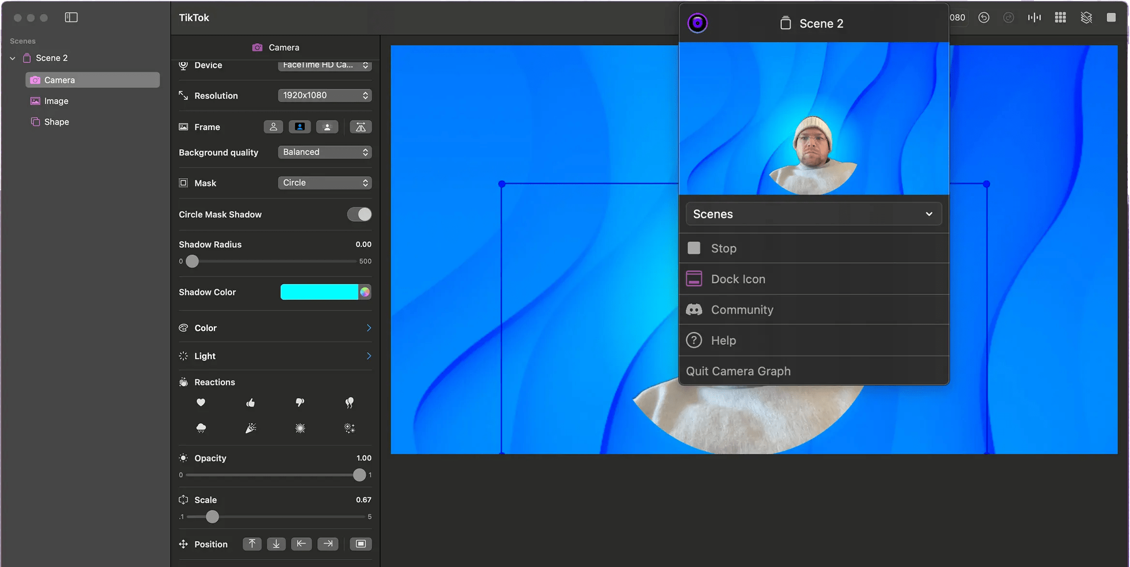Screen dimensions: 1130x567
Task: Send the laser burst reaction
Action: coord(300,428)
